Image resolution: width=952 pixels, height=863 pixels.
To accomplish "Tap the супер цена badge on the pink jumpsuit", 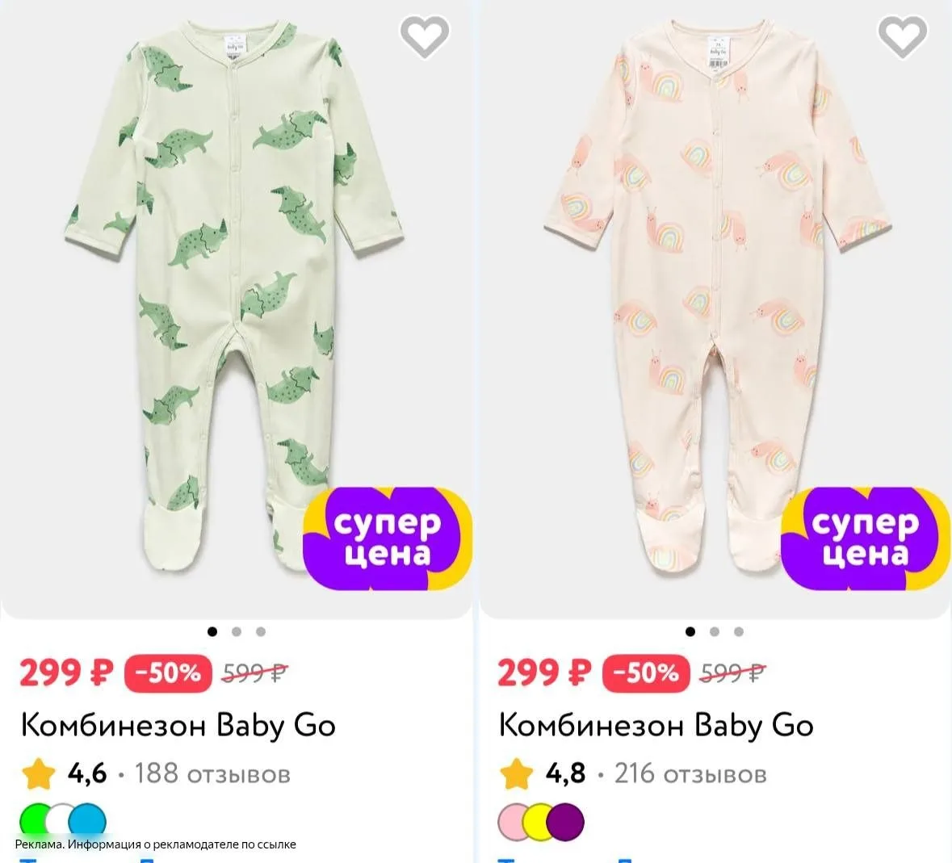I will [x=866, y=538].
